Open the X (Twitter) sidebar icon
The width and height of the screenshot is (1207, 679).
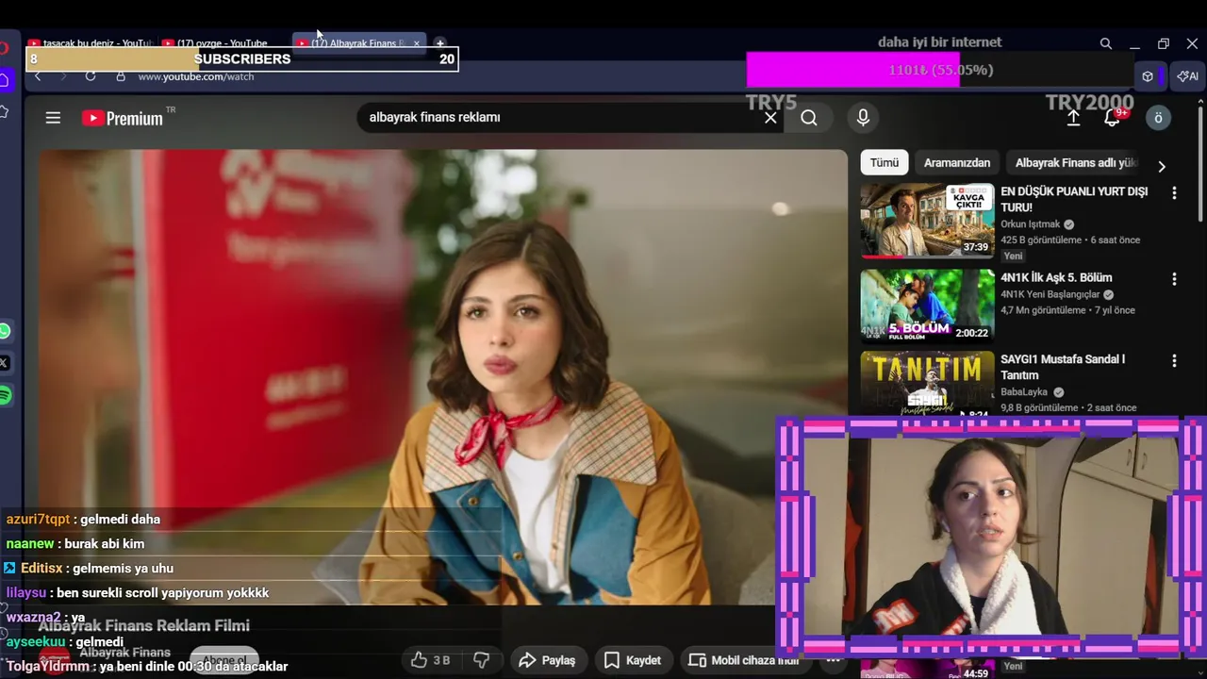coord(5,363)
